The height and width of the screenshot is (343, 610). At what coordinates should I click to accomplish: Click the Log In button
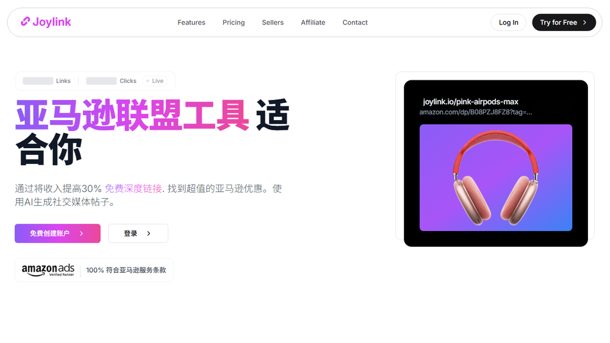tap(509, 23)
